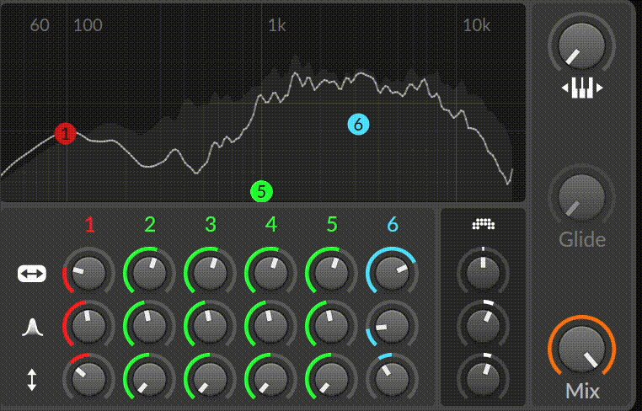Click the band 4 frequency knob
The image size is (642, 411).
(x=270, y=273)
